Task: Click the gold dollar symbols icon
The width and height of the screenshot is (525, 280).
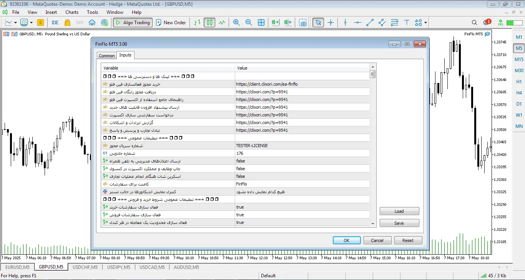Action: (40, 23)
